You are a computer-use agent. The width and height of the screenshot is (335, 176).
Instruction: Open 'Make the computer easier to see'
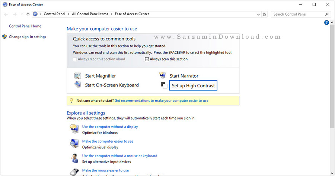(108, 141)
